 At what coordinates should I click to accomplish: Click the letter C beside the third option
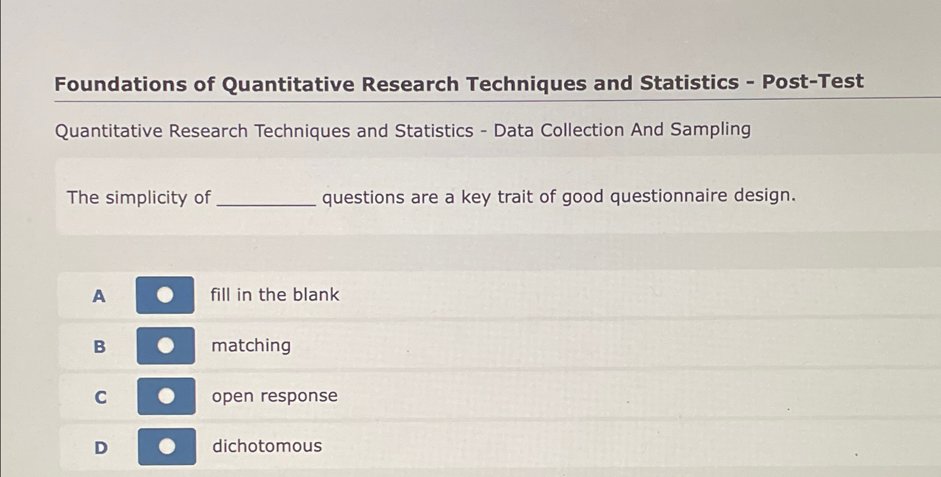(x=101, y=398)
